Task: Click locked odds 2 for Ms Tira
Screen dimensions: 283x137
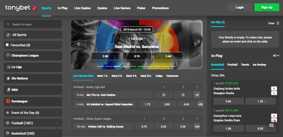Action: tap(183, 95)
